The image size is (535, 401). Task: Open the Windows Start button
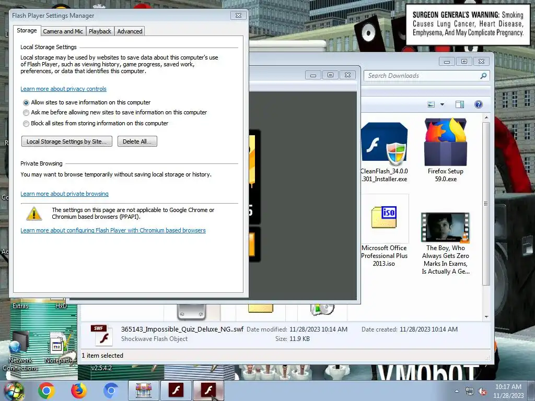[x=13, y=391]
